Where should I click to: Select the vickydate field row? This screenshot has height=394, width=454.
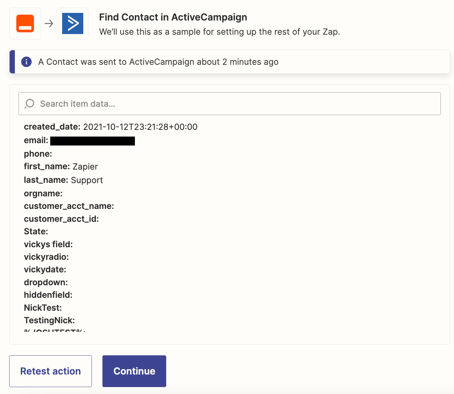(45, 269)
